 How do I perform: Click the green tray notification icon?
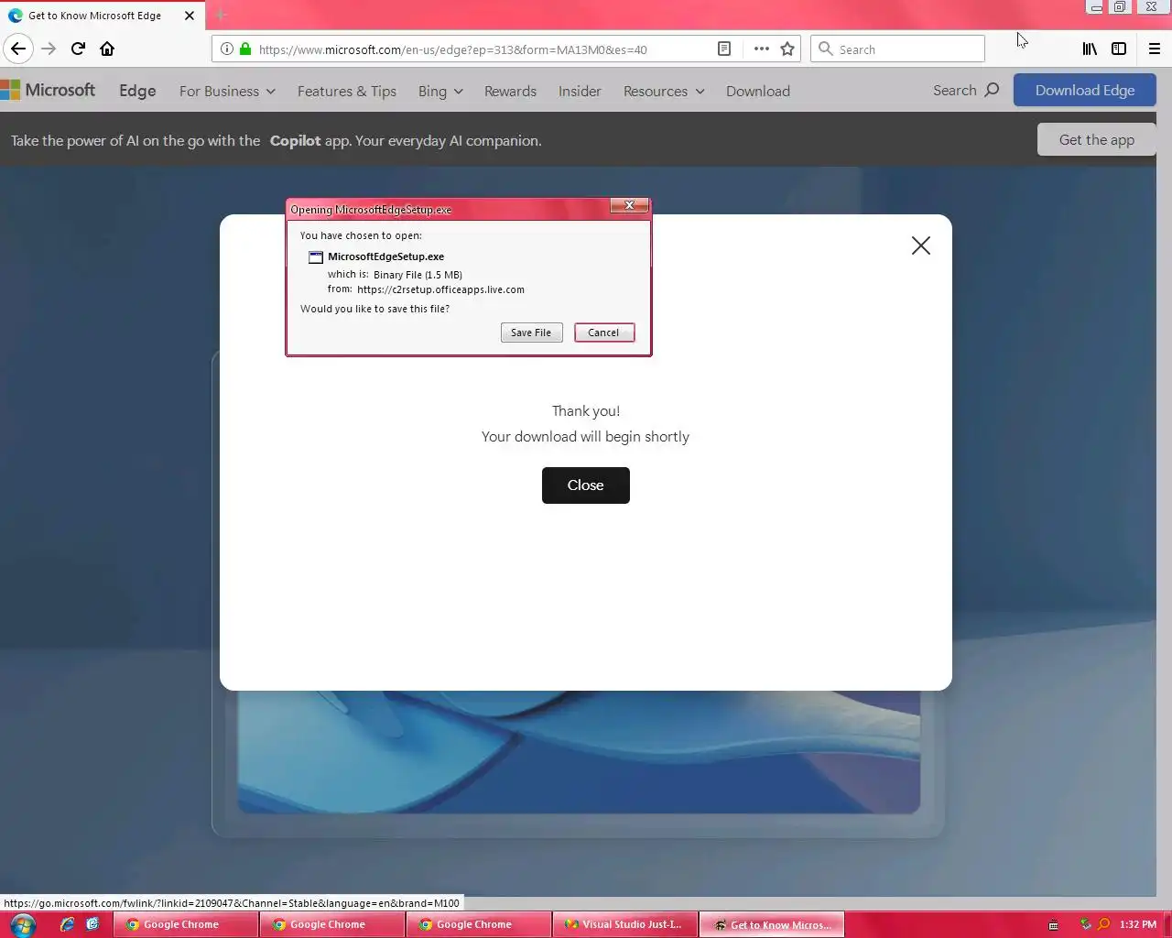1086,924
